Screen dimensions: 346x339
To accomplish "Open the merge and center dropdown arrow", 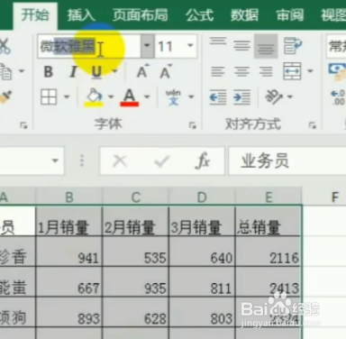I will coord(310,71).
